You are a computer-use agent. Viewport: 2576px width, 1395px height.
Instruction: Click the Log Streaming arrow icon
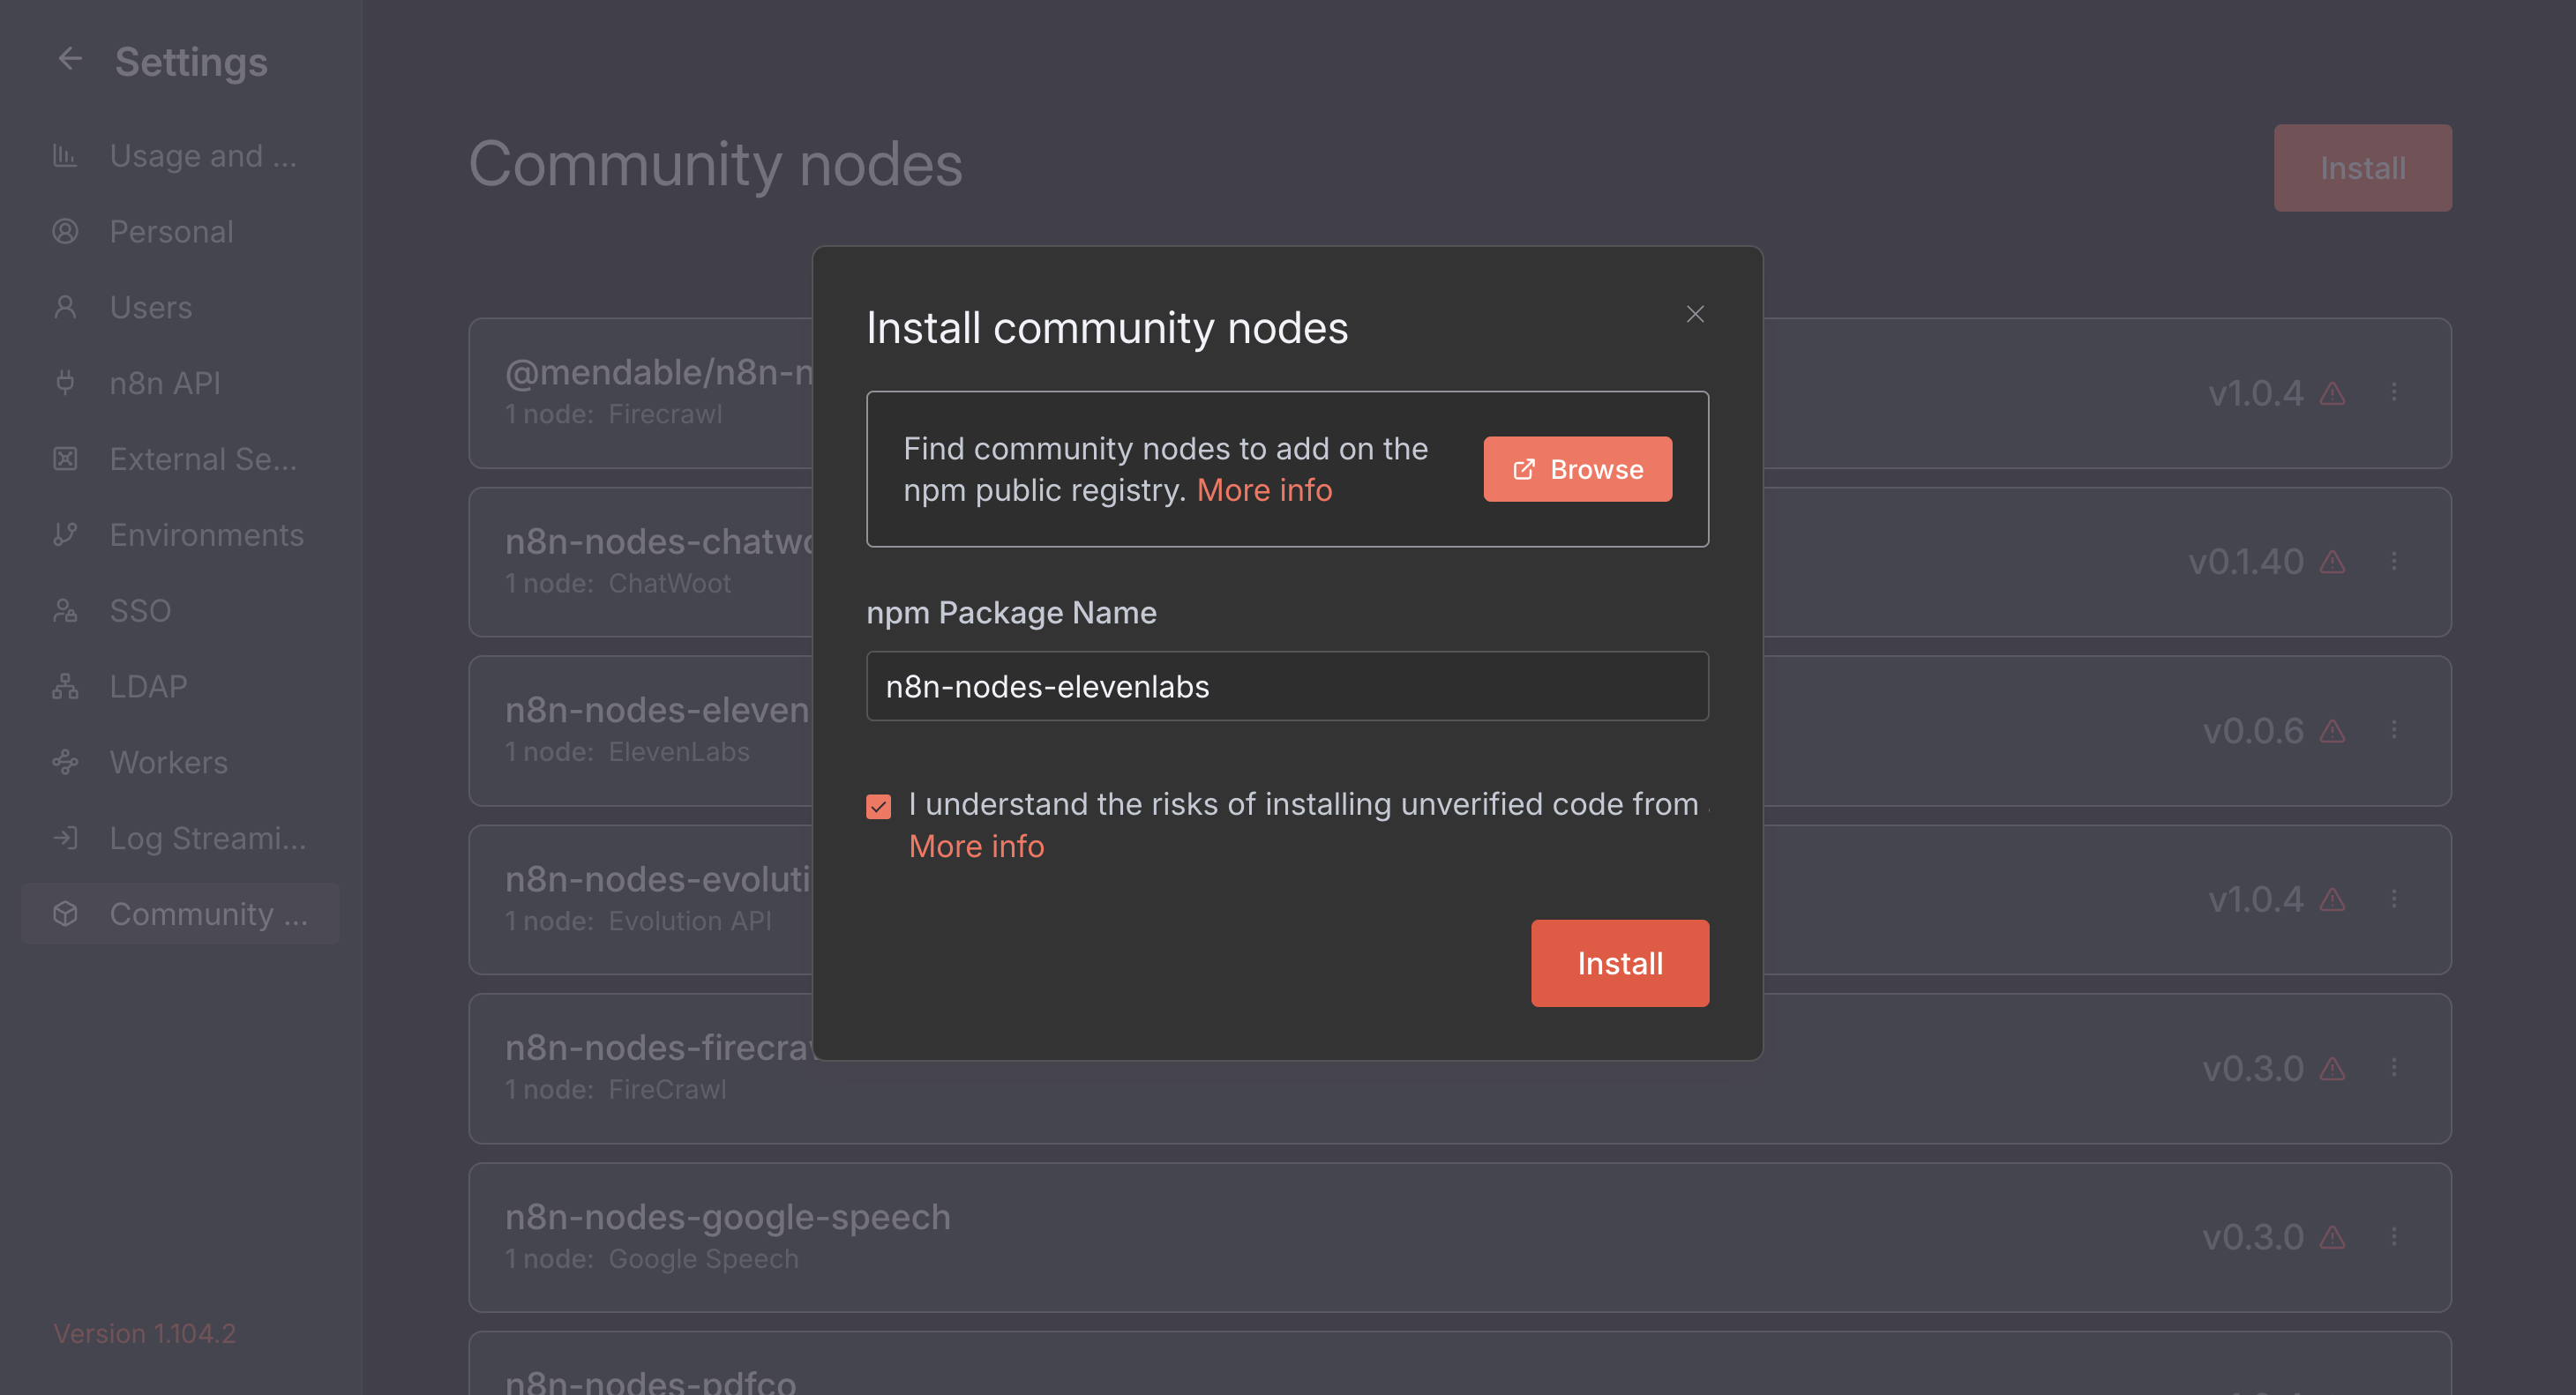(x=65, y=838)
